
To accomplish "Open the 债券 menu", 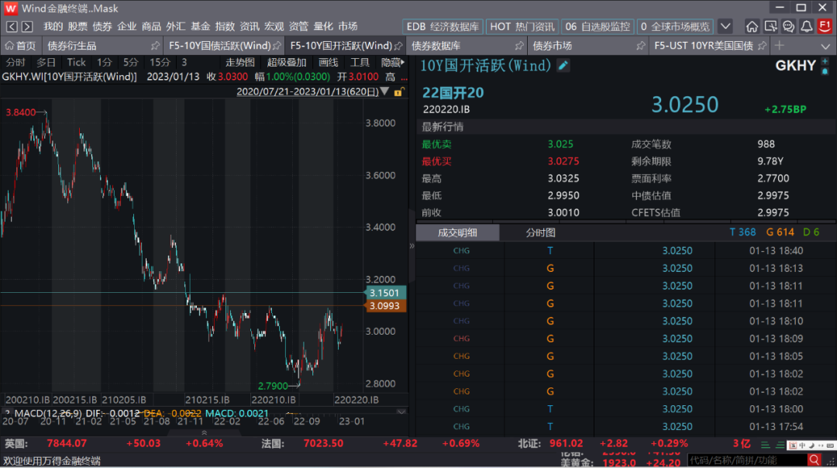I will click(102, 26).
